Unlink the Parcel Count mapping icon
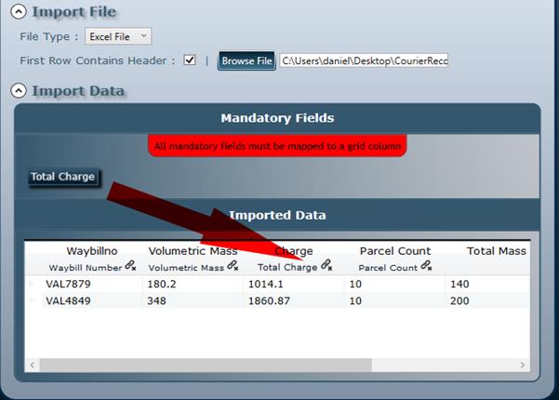 426,267
